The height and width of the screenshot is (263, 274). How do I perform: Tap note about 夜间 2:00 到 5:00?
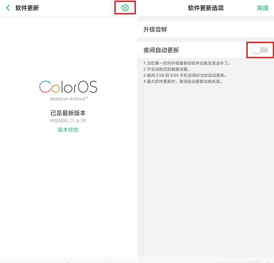click(185, 75)
